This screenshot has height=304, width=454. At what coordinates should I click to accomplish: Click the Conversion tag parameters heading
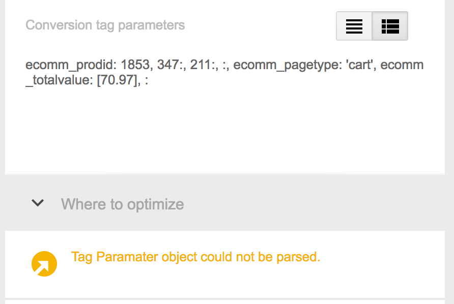tap(105, 25)
